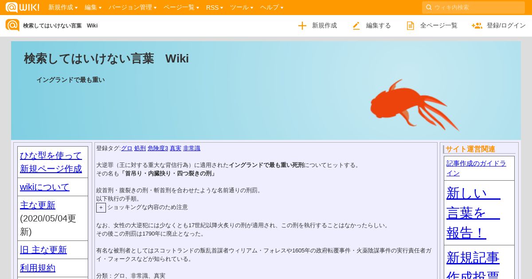Click the 編集する button label
The image size is (532, 279).
pos(379,26)
